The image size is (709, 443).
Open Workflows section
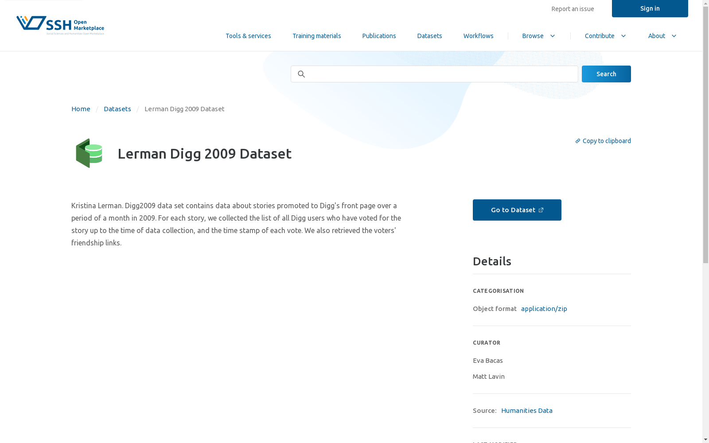(x=479, y=36)
